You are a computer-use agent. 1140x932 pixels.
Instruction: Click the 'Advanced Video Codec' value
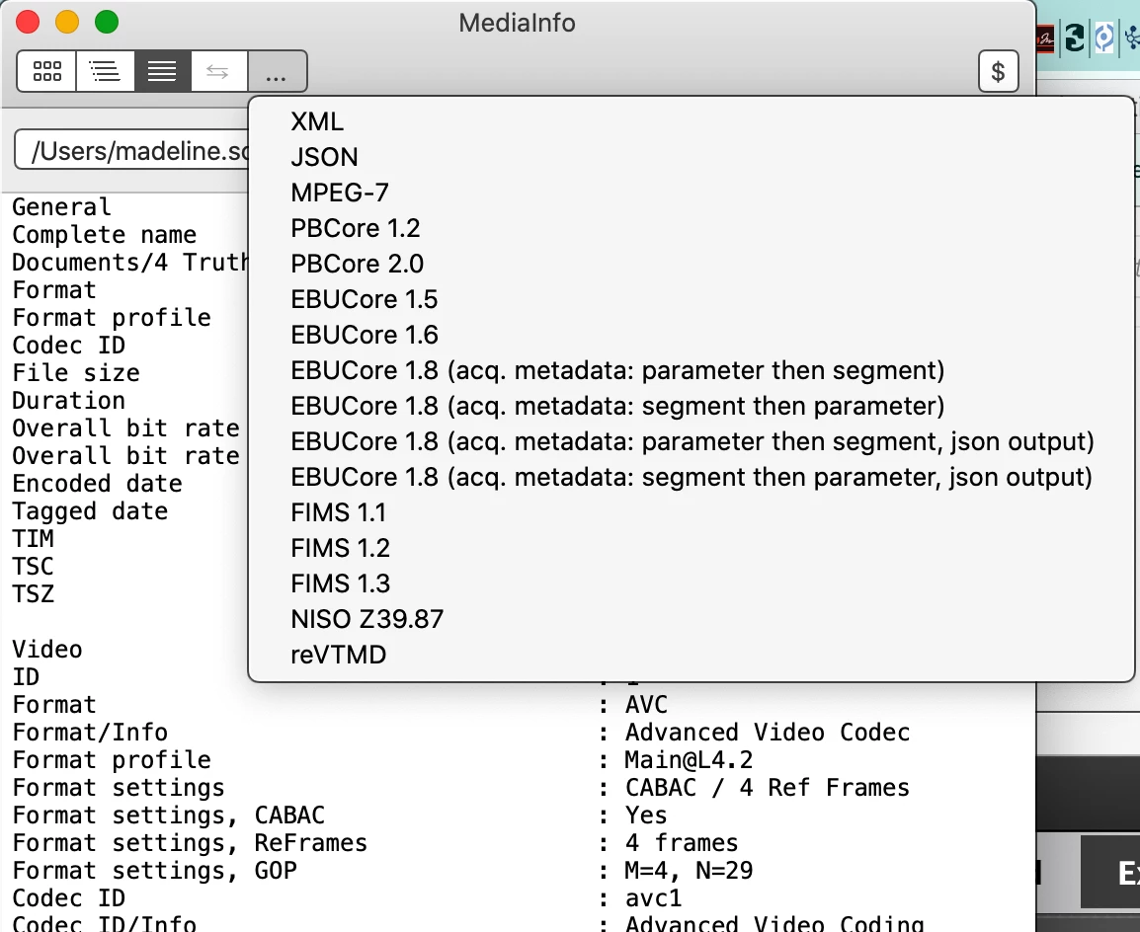(x=767, y=733)
